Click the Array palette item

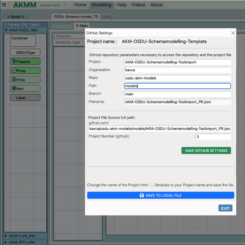tap(25, 80)
